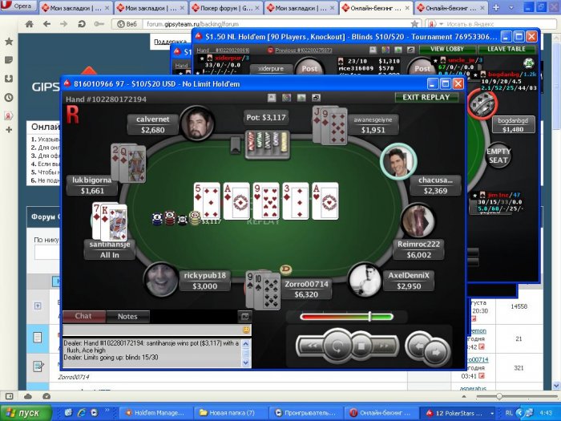Click Reimroc222 player avatar
This screenshot has height=421, width=561.
418,221
